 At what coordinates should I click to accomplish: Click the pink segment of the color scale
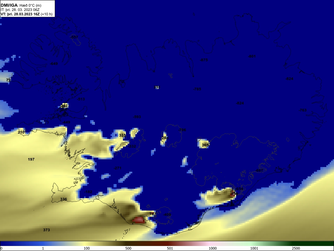(209, 244)
